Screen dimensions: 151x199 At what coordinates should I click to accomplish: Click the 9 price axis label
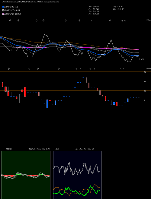click(x=145, y=100)
